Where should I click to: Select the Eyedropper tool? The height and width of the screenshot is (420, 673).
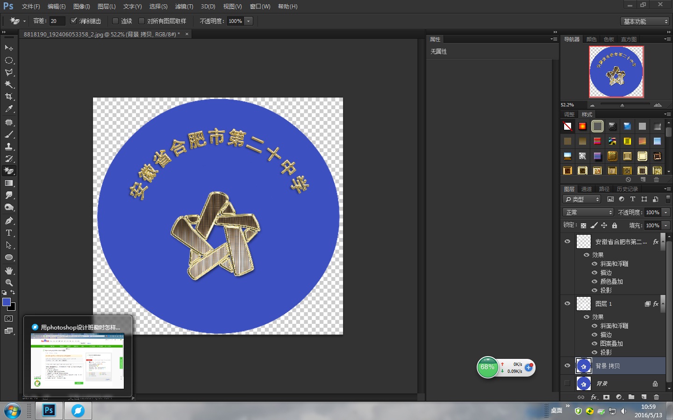point(9,109)
